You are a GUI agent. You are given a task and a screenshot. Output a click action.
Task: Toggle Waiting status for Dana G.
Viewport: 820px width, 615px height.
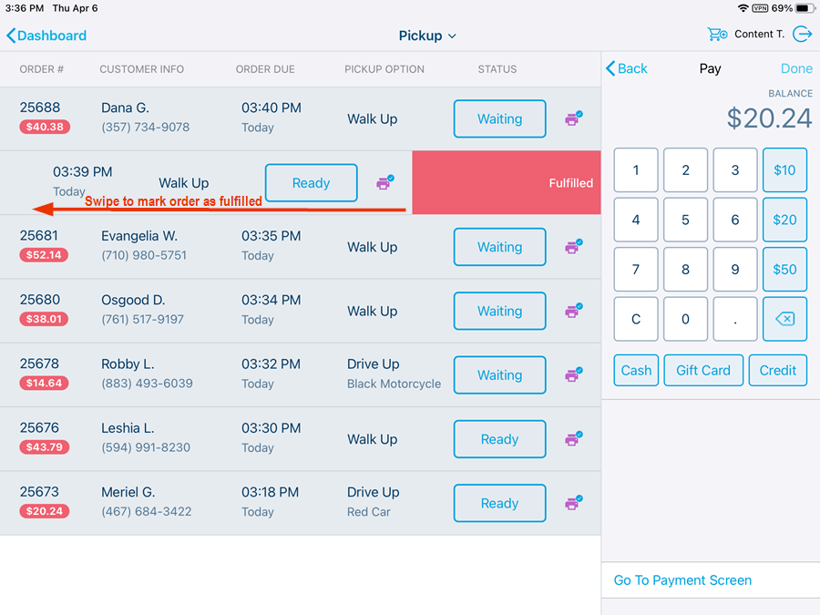(499, 118)
